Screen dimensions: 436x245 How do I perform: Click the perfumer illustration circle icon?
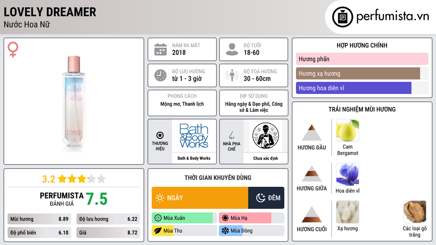pyautogui.click(x=266, y=136)
